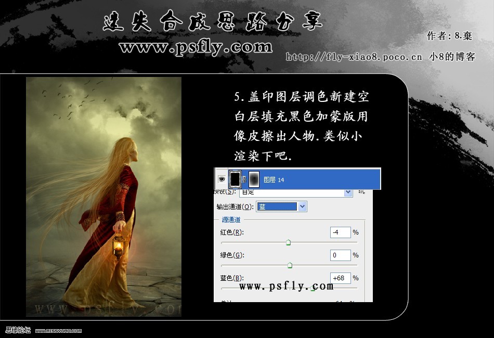Click the red (红色) value field showing -4
The height and width of the screenshot is (338, 494).
click(x=340, y=232)
